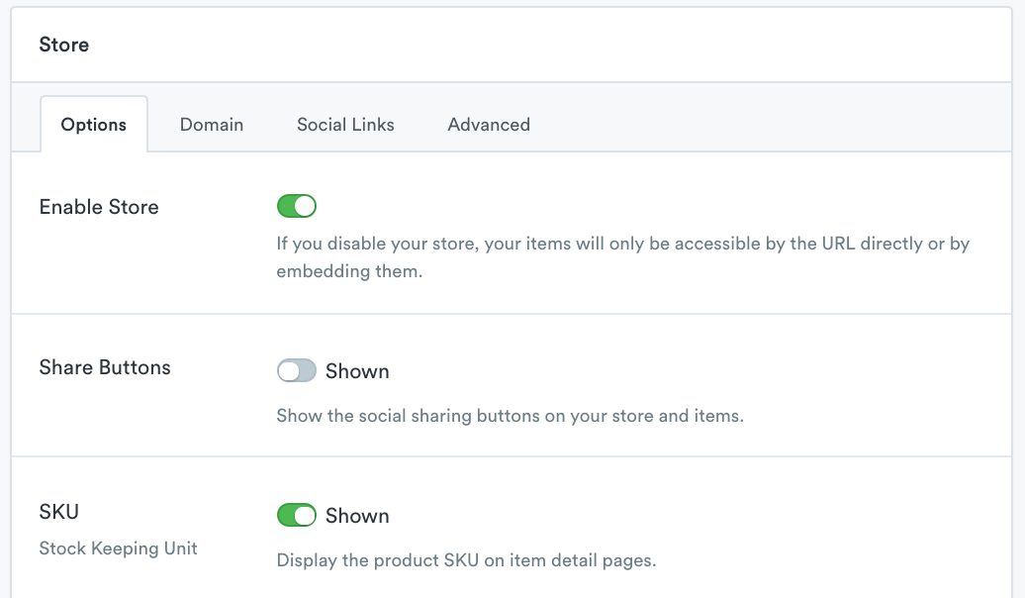Viewport: 1025px width, 598px height.
Task: Turn off the SKU toggle switch
Action: point(296,516)
